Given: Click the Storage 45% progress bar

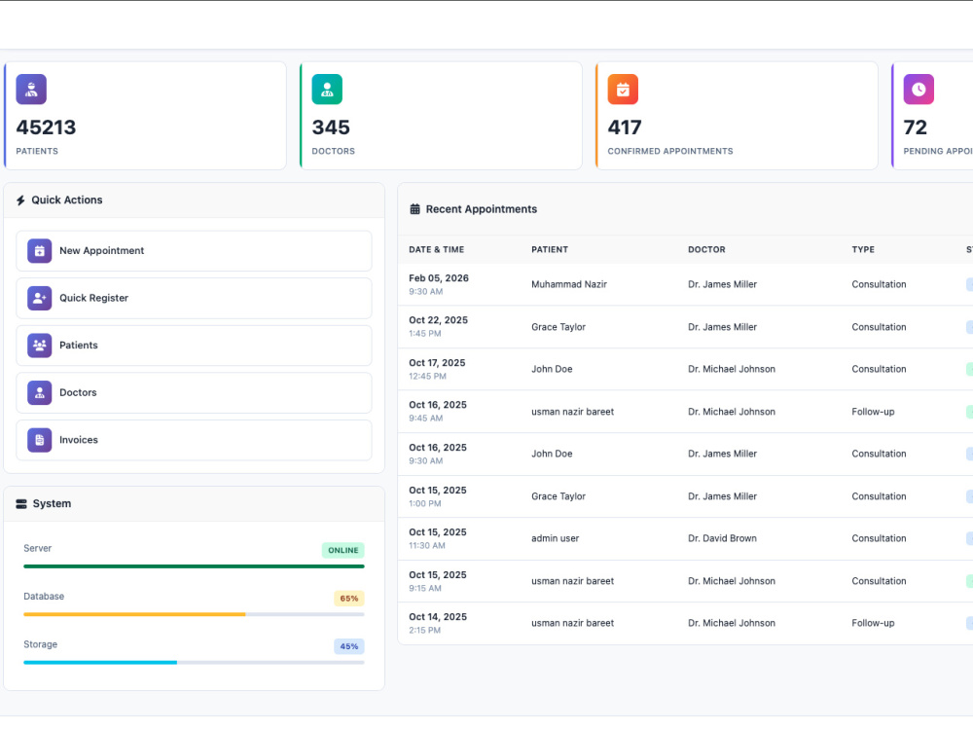Looking at the screenshot, I should pyautogui.click(x=195, y=662).
